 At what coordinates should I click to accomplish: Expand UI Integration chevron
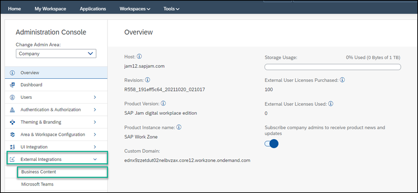pyautogui.click(x=95, y=147)
